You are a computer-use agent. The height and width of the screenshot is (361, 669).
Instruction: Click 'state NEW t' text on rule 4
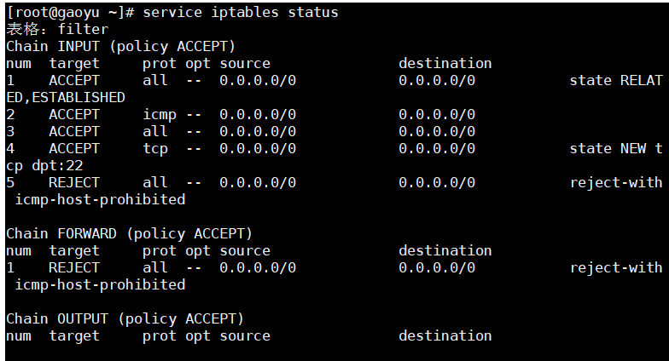(616, 148)
